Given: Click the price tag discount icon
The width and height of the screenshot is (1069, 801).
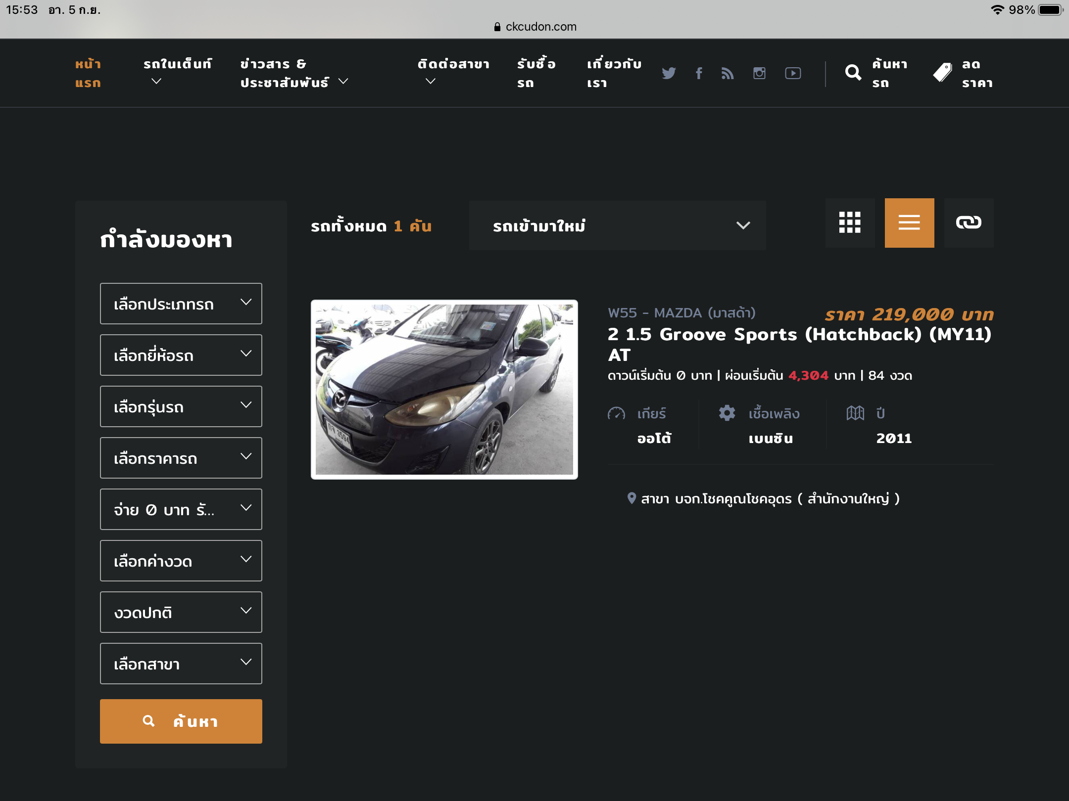Looking at the screenshot, I should click(942, 73).
